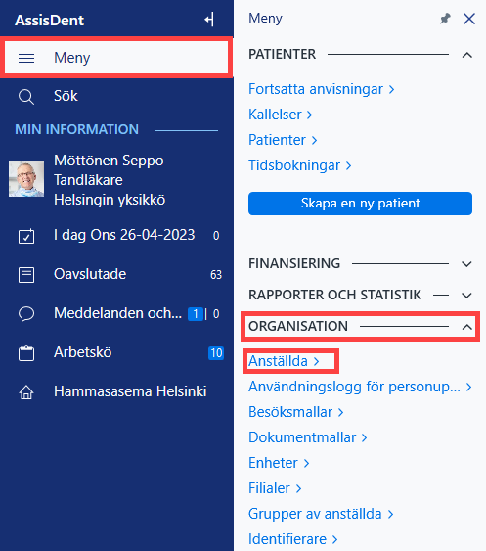Click Skapa en ny patient button
Screen dimensions: 486x551
point(360,204)
